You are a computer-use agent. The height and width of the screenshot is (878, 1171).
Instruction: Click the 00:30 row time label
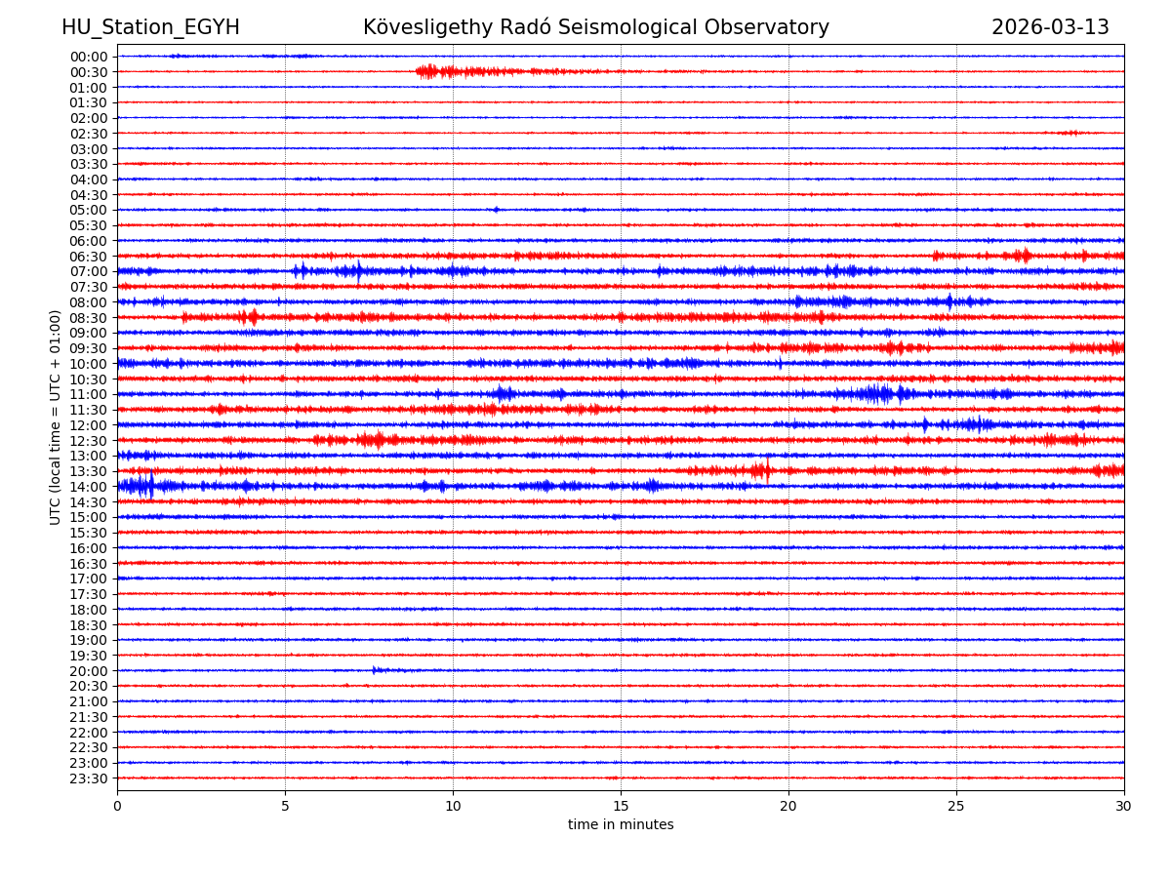[x=88, y=72]
